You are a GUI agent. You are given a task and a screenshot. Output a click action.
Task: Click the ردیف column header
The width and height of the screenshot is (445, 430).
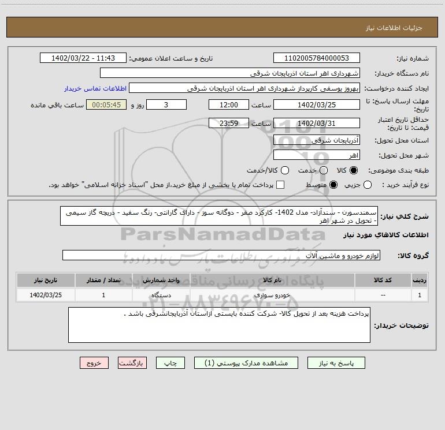point(420,281)
